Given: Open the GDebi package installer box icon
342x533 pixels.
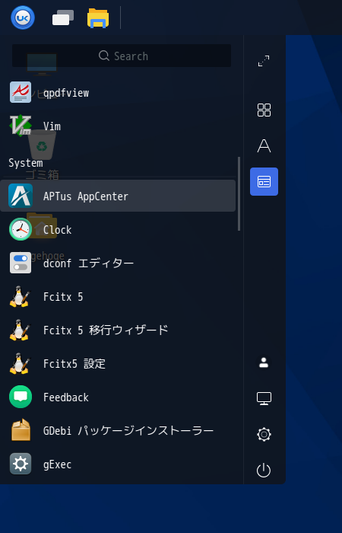Looking at the screenshot, I should pyautogui.click(x=21, y=430).
